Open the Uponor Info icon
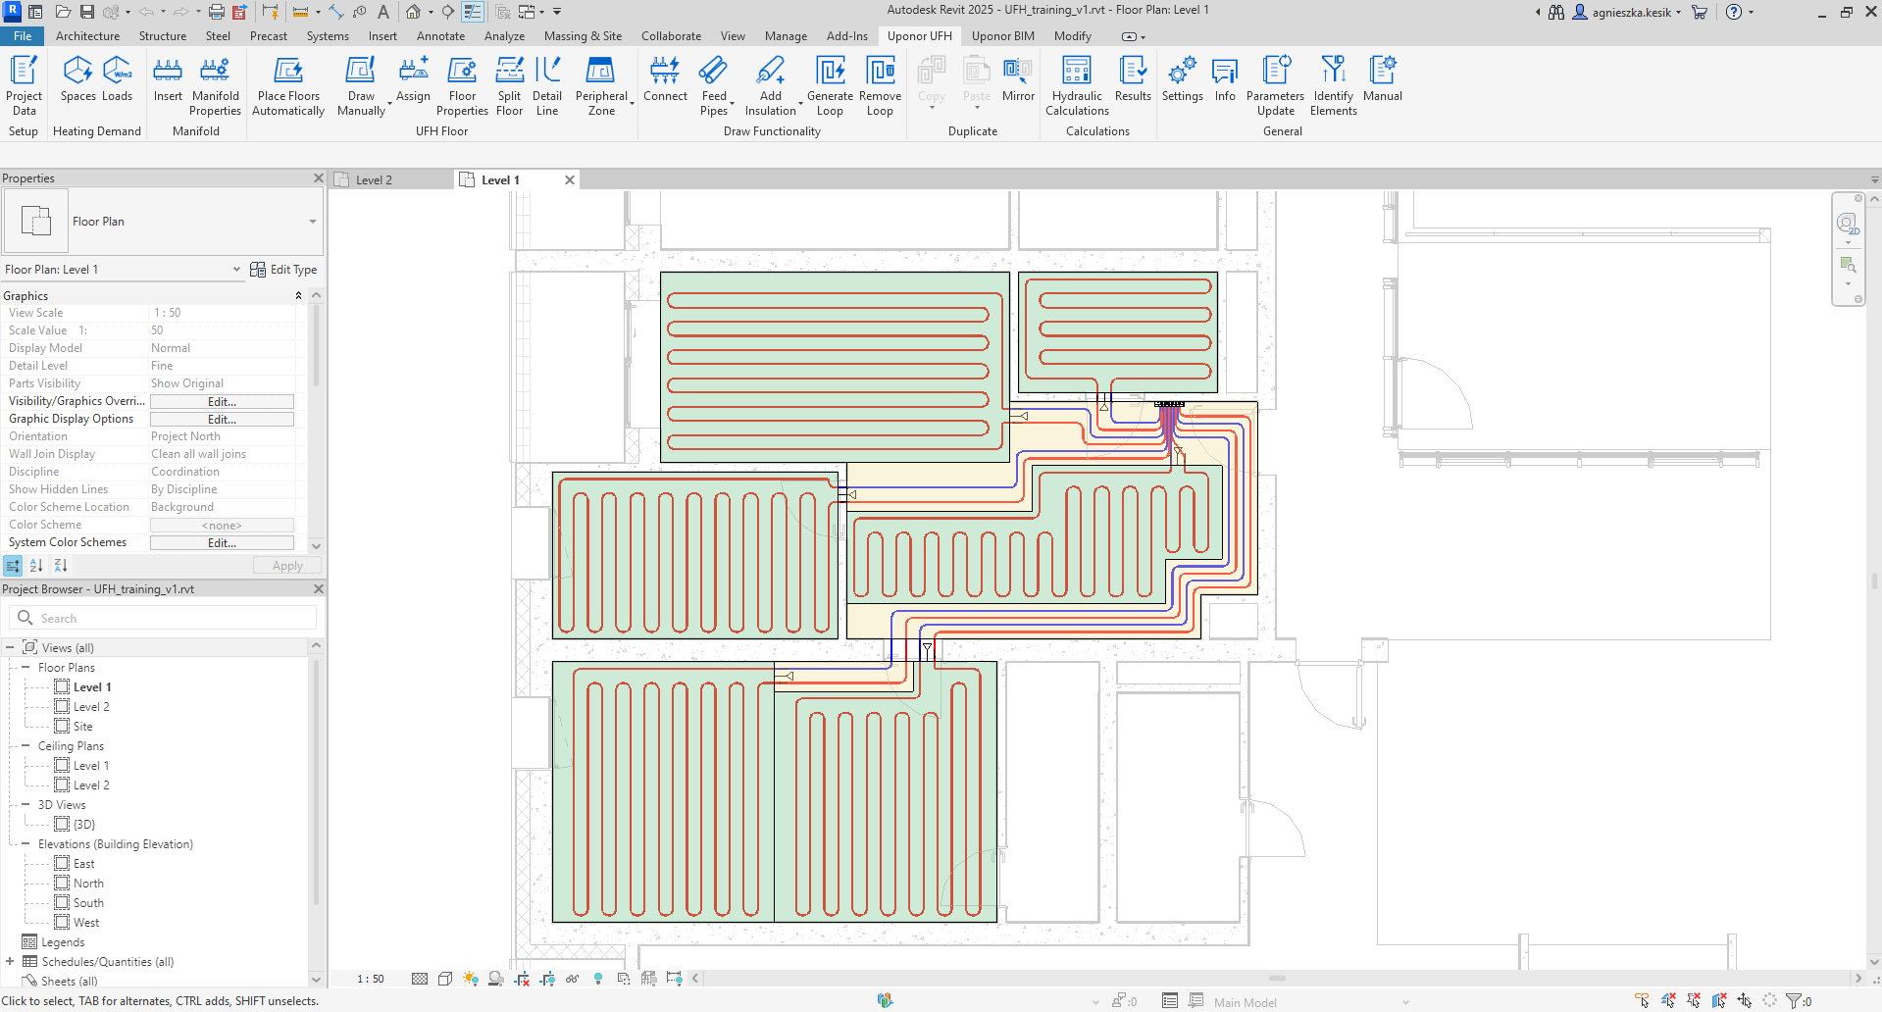This screenshot has height=1012, width=1882. tap(1225, 78)
